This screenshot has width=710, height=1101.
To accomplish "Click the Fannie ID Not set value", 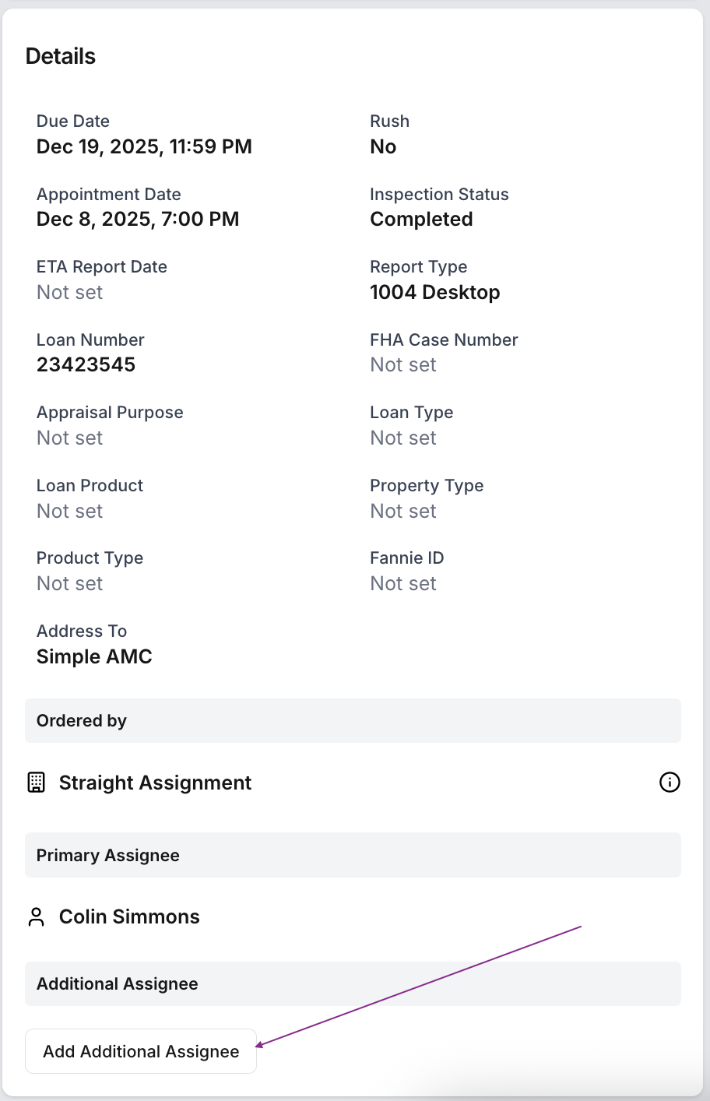I will tap(403, 583).
